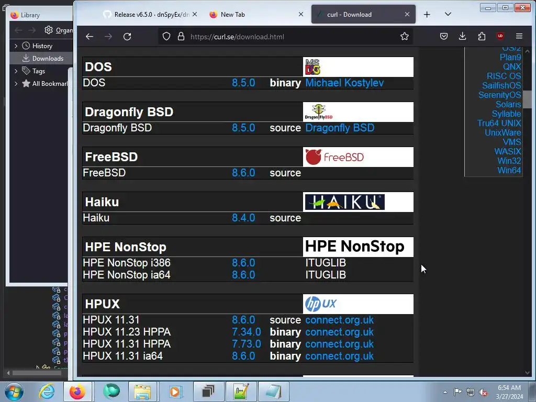Close the curl - Download tab

407,14
